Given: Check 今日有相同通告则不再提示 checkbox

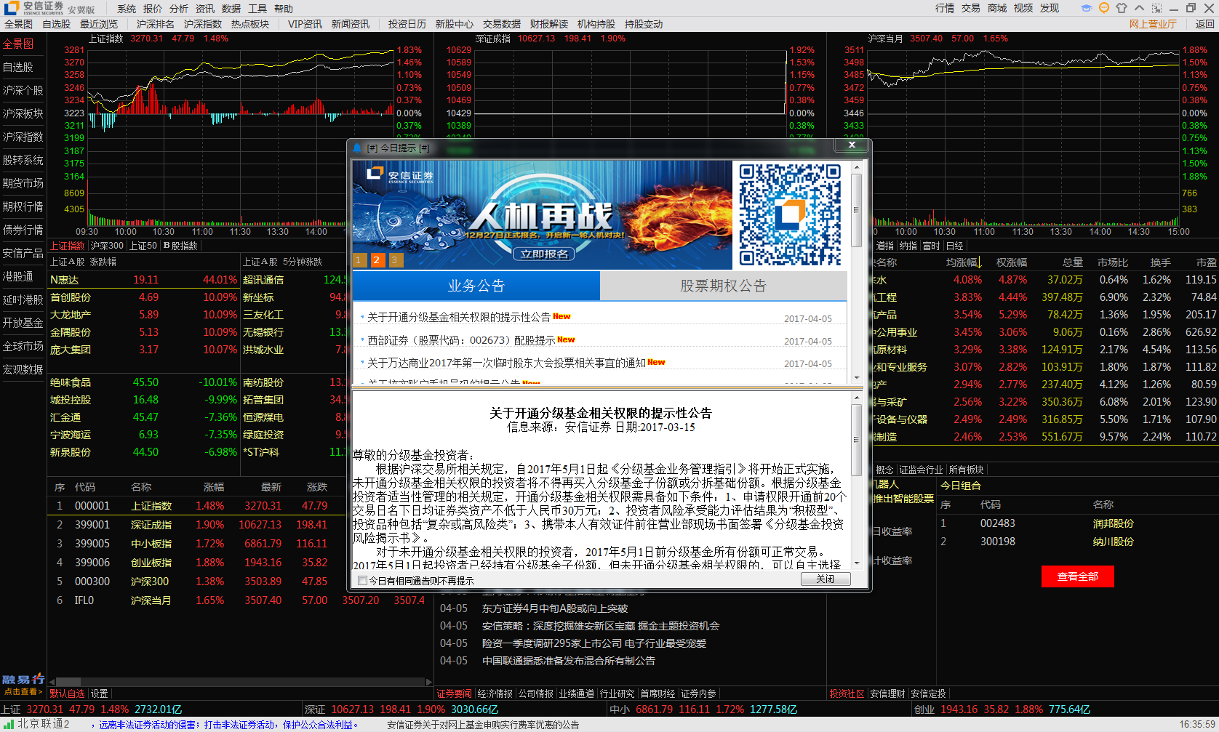Looking at the screenshot, I should pos(362,580).
